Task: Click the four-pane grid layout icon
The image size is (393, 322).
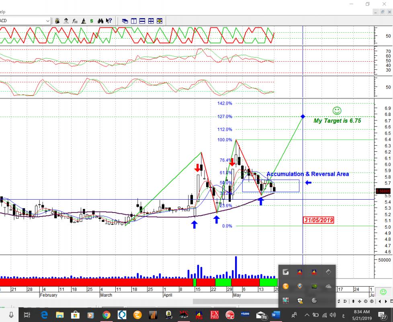Action: [151, 21]
